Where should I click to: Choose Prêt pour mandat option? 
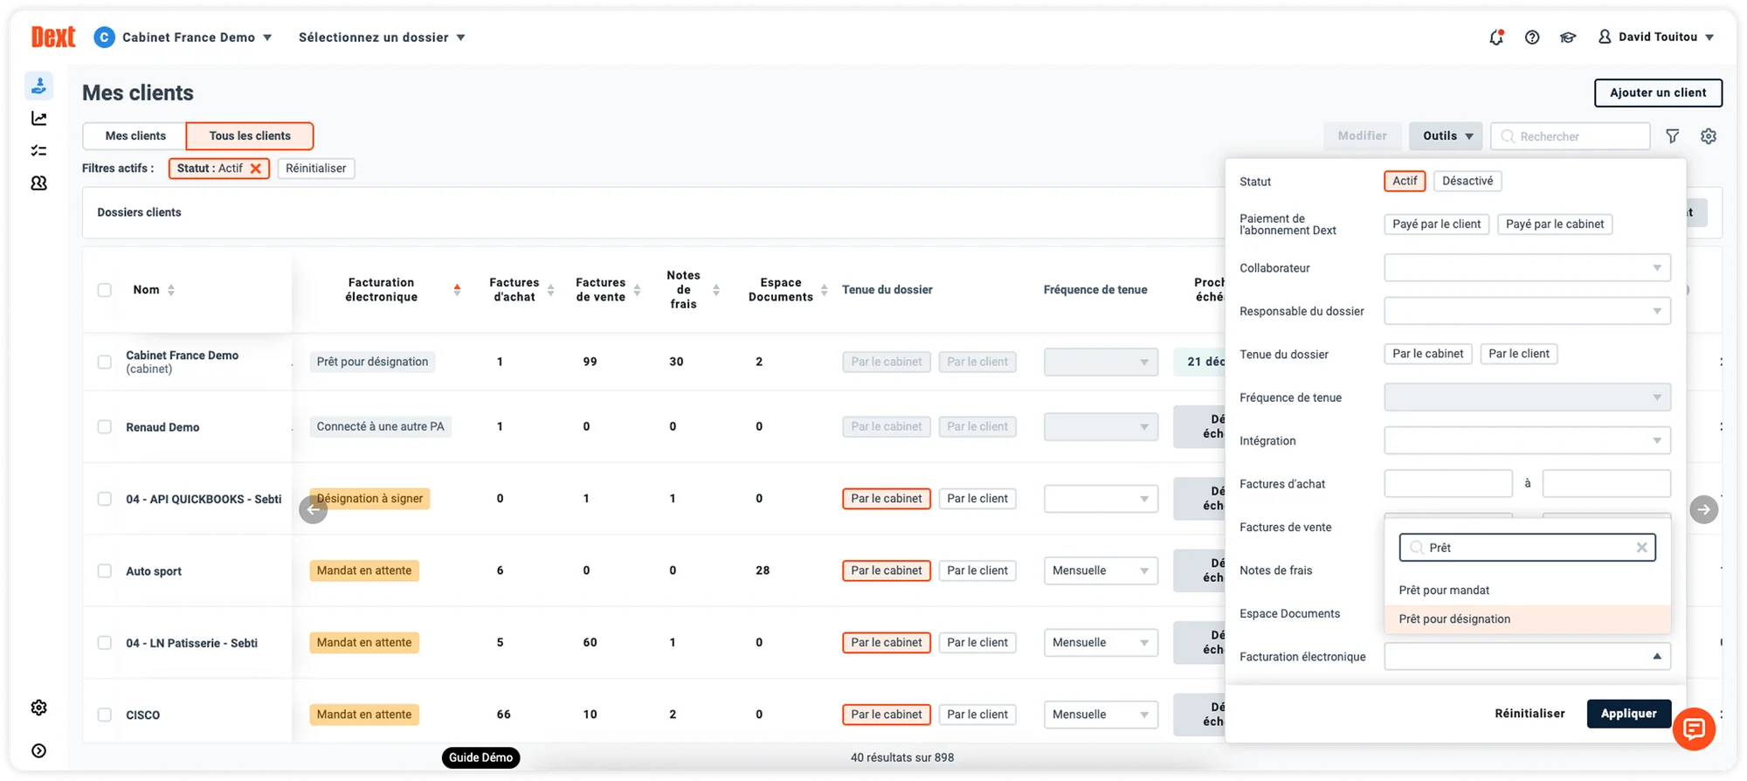pos(1444,591)
